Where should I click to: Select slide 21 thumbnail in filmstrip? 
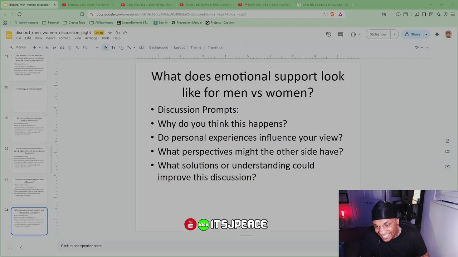(29, 129)
